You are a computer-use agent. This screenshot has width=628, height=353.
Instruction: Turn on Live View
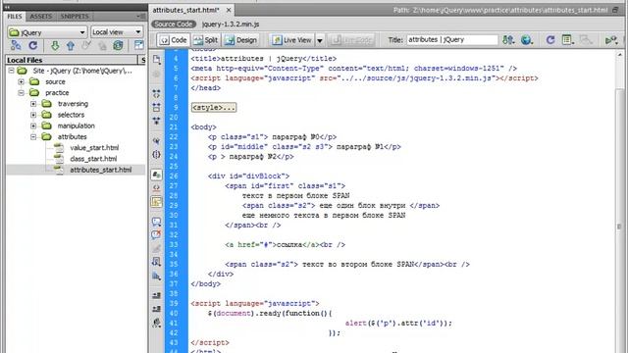point(292,40)
